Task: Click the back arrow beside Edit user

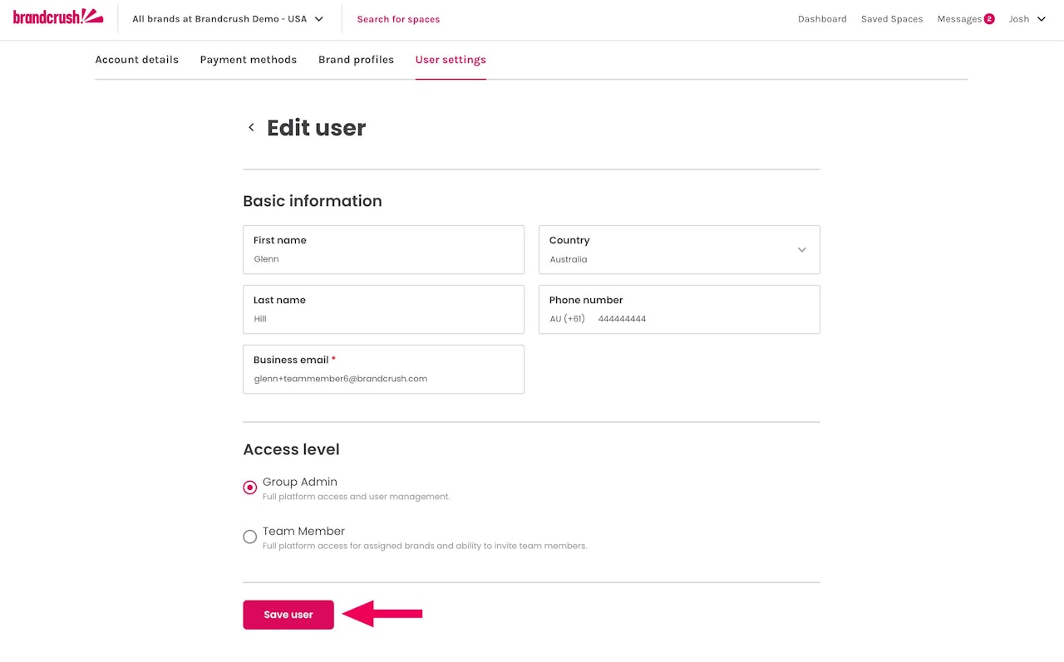Action: [x=251, y=128]
